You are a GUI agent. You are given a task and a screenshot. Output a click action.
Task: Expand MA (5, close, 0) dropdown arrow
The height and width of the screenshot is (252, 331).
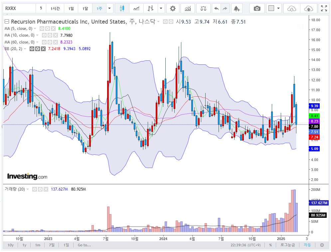(x=35, y=29)
